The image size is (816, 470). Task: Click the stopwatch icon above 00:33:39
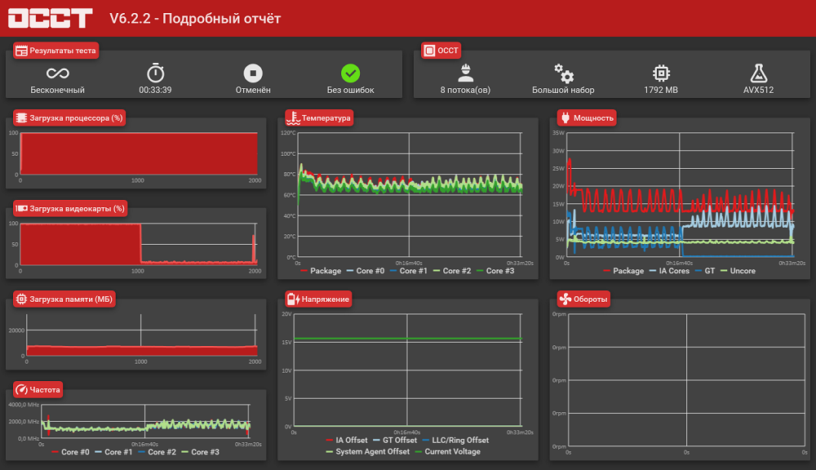[155, 73]
